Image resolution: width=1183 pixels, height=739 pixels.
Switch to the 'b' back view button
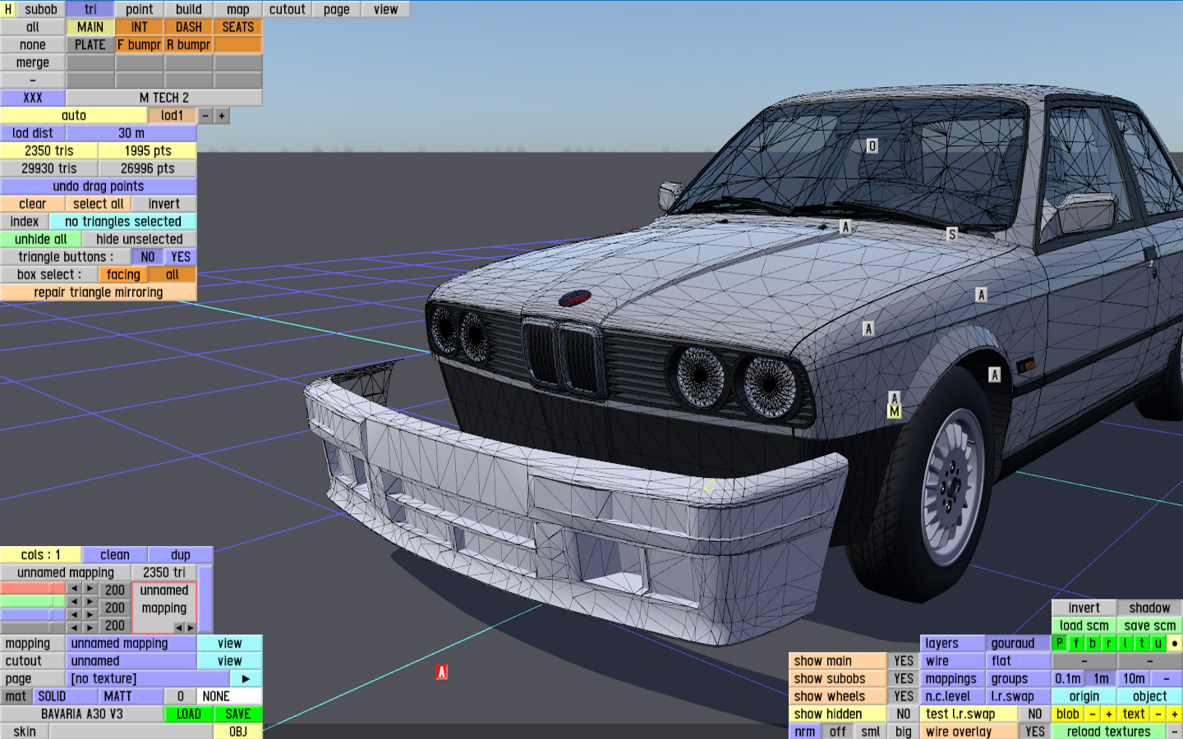pyautogui.click(x=1093, y=644)
